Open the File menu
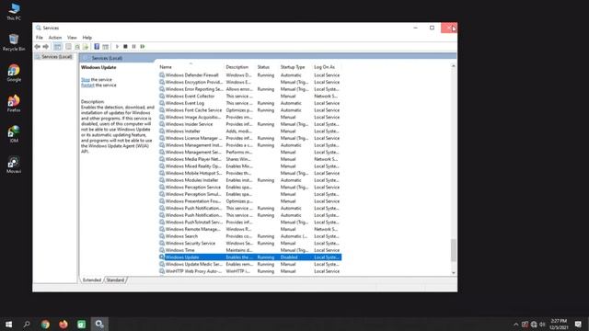The height and width of the screenshot is (331, 589). click(x=40, y=38)
